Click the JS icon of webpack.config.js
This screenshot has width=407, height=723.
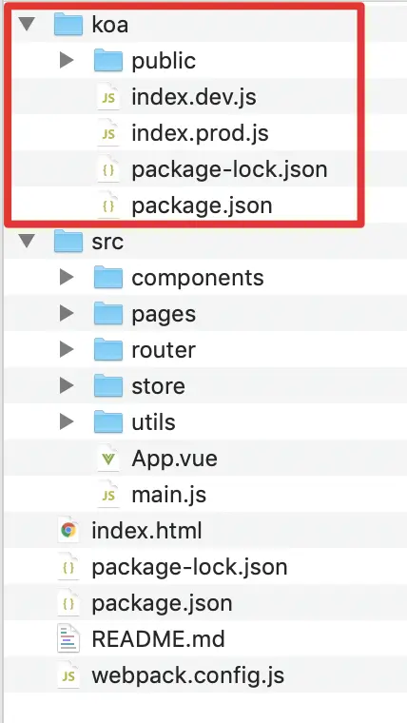68,675
